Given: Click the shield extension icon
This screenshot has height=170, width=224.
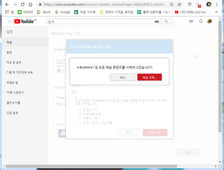Looking at the screenshot, I should 190,5.
